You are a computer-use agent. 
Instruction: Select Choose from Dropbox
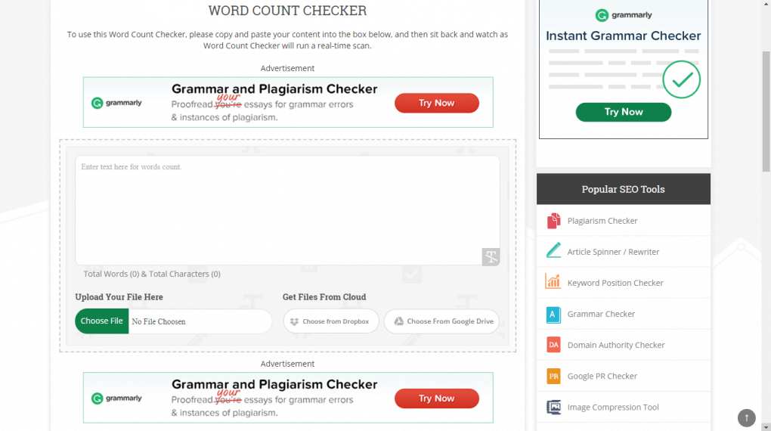[x=330, y=321]
